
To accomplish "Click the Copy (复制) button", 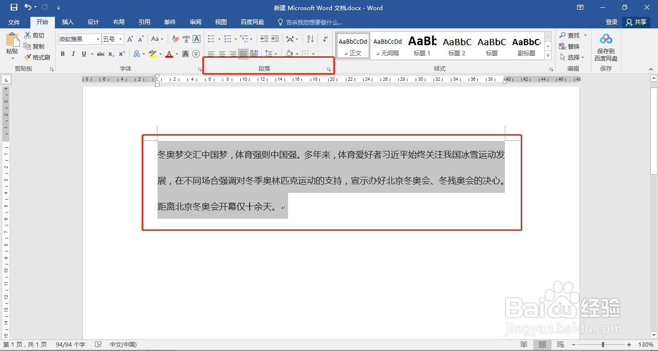I will pos(35,47).
